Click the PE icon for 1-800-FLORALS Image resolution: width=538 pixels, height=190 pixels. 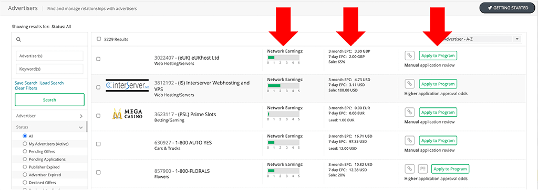pyautogui.click(x=423, y=169)
